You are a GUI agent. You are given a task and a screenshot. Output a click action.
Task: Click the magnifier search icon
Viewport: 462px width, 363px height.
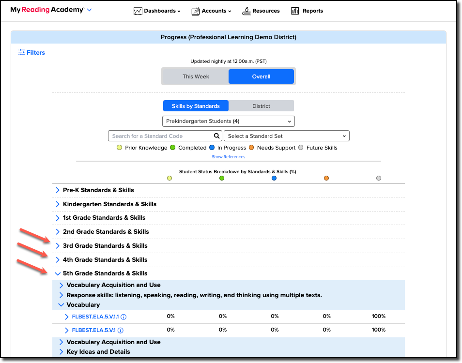click(x=216, y=136)
